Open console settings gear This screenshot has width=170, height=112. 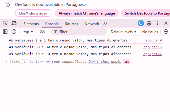click(166, 32)
